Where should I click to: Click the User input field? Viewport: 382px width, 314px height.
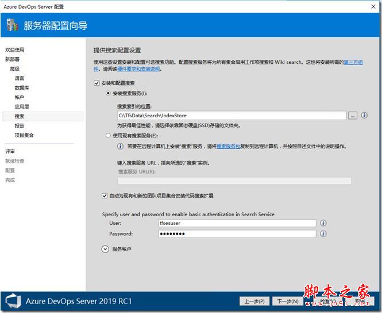(237, 223)
